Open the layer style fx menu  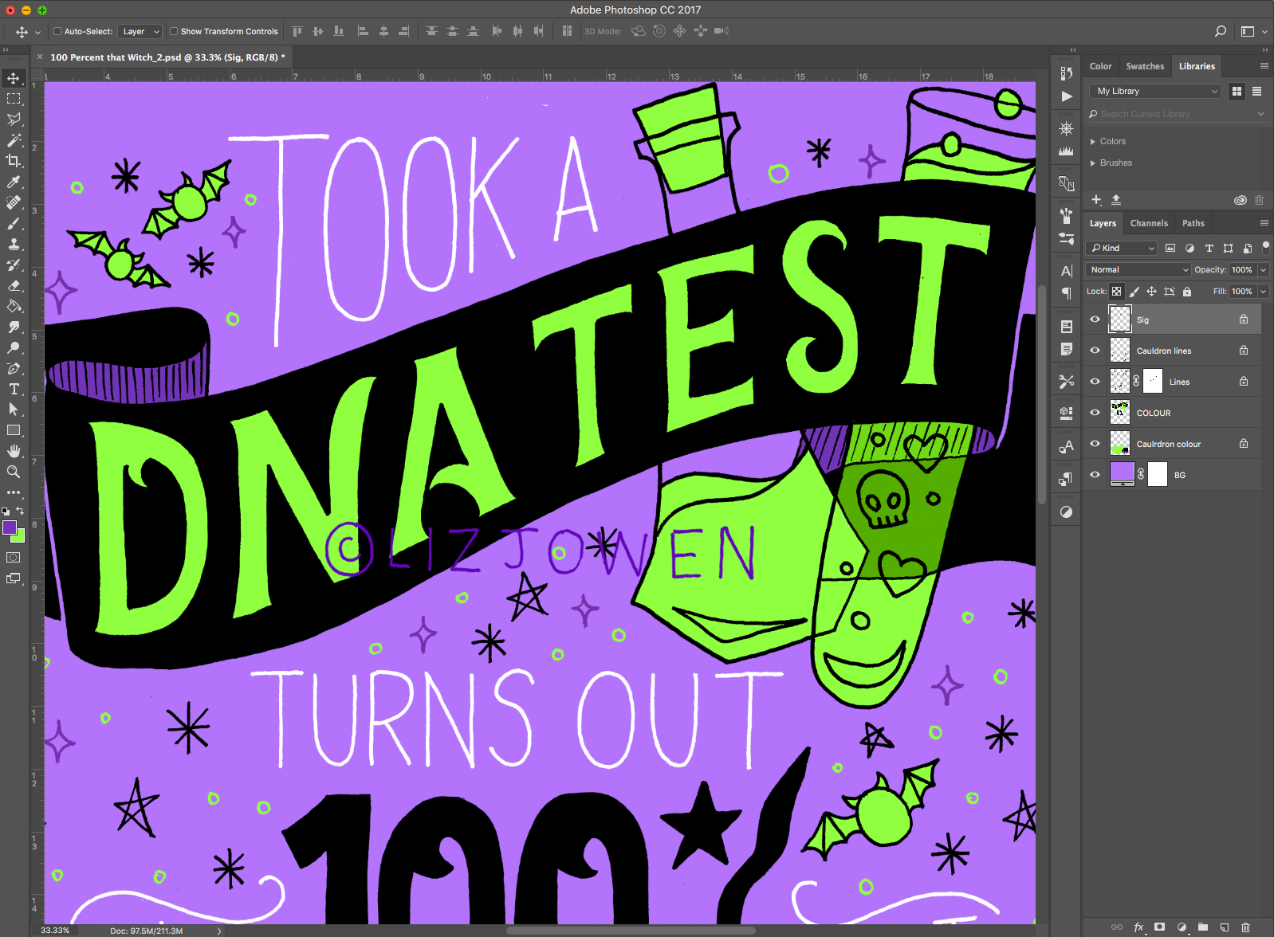(x=1138, y=927)
